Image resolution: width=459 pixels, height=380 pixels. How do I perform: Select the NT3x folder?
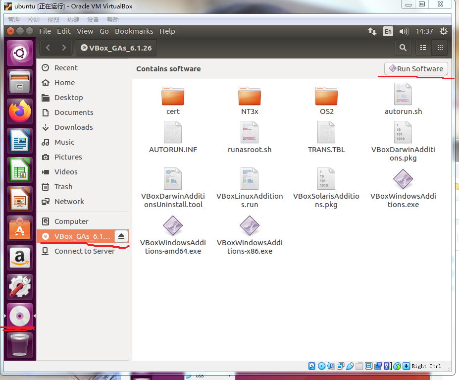[250, 101]
